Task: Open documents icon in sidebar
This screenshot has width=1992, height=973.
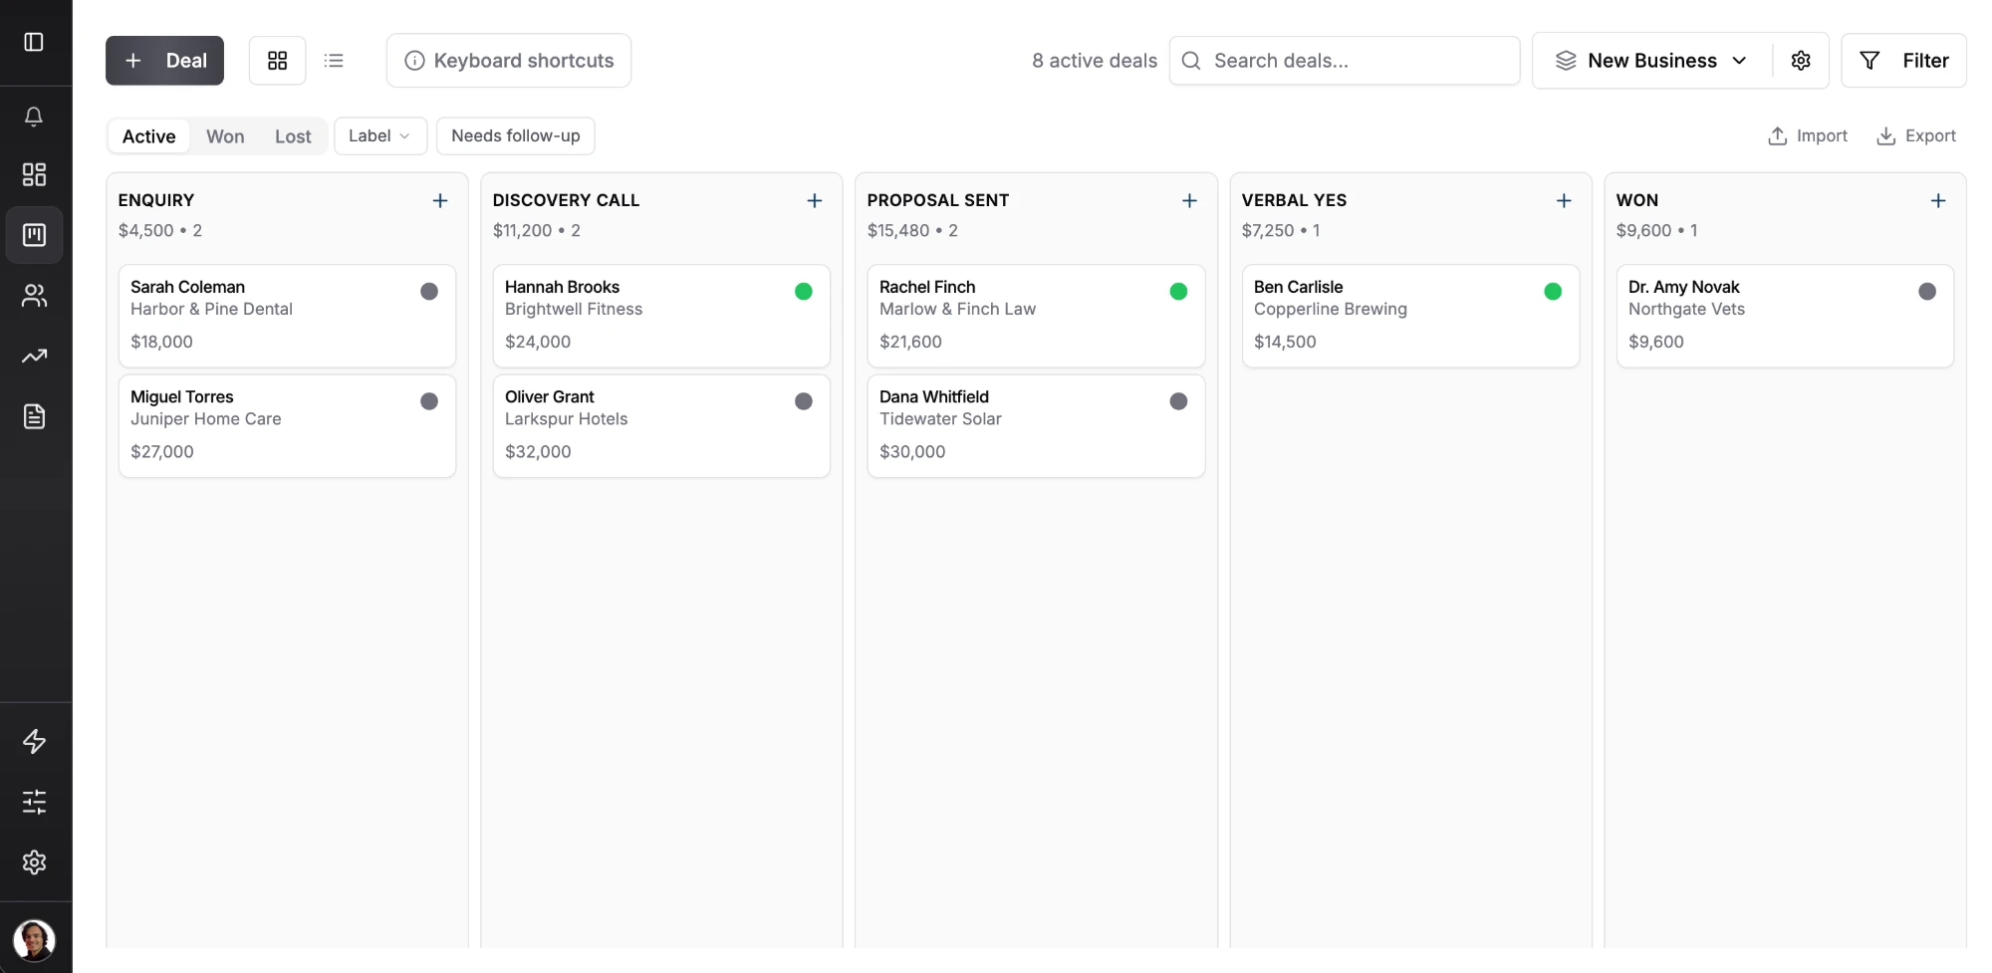Action: click(x=34, y=416)
